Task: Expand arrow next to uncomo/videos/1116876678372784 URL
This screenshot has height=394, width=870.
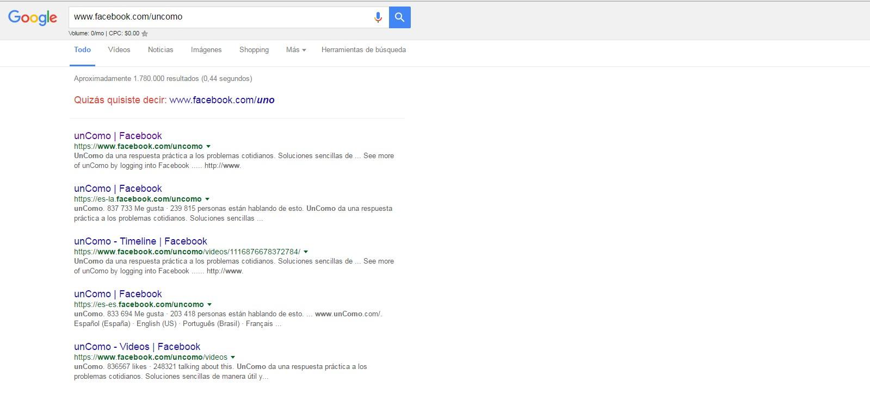Action: coord(306,252)
